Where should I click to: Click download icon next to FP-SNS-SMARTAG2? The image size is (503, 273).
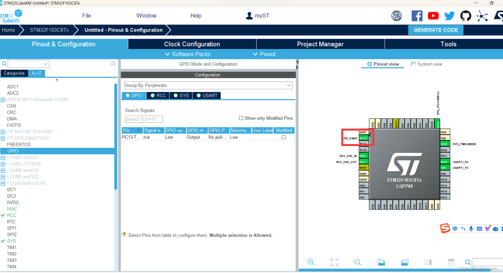pyautogui.click(x=3, y=138)
